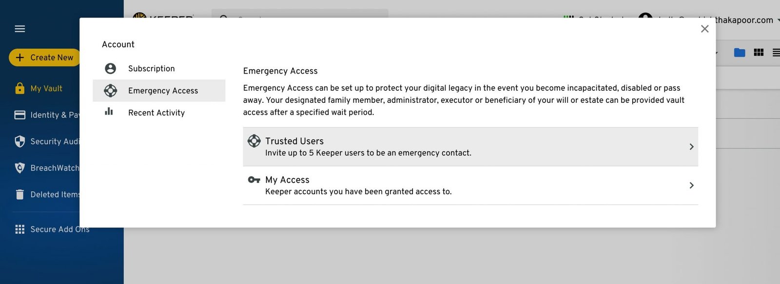Switch to the folder view icon
The image size is (780, 284).
pos(739,53)
